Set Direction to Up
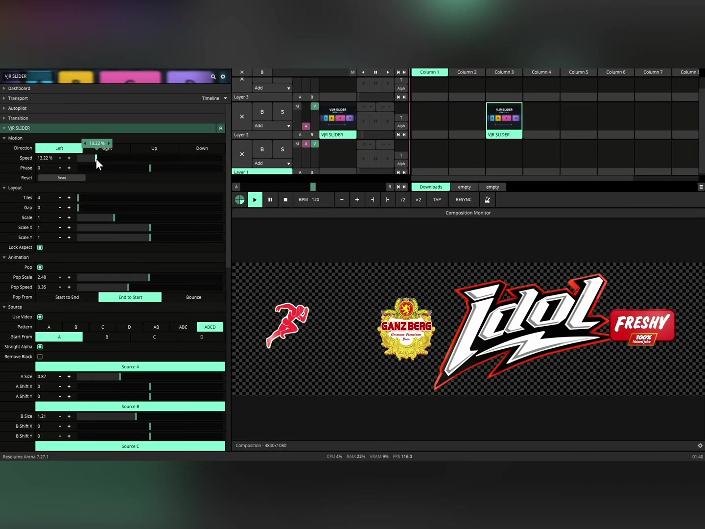The image size is (705, 529). (154, 148)
